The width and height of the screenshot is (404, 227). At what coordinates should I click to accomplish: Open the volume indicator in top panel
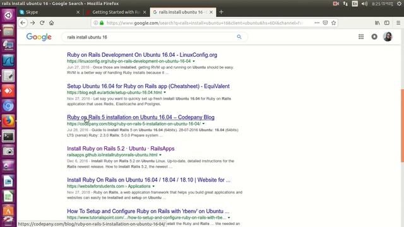coord(364,4)
